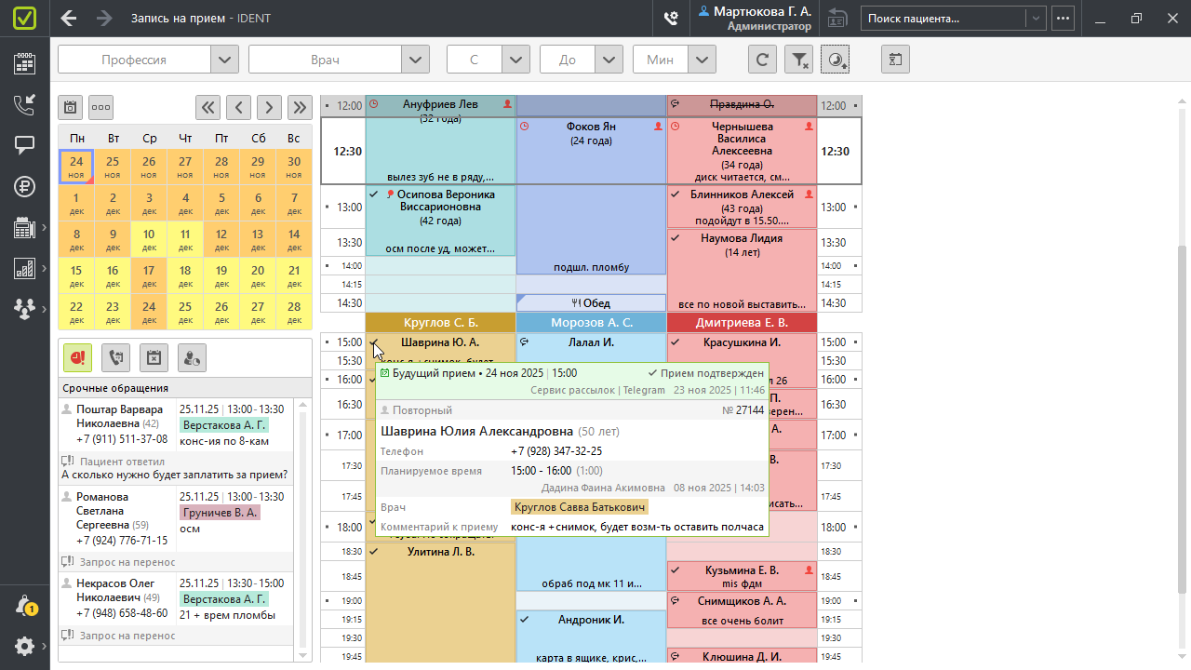
Task: Open the patient search dropdown arrow
Action: click(x=1036, y=19)
